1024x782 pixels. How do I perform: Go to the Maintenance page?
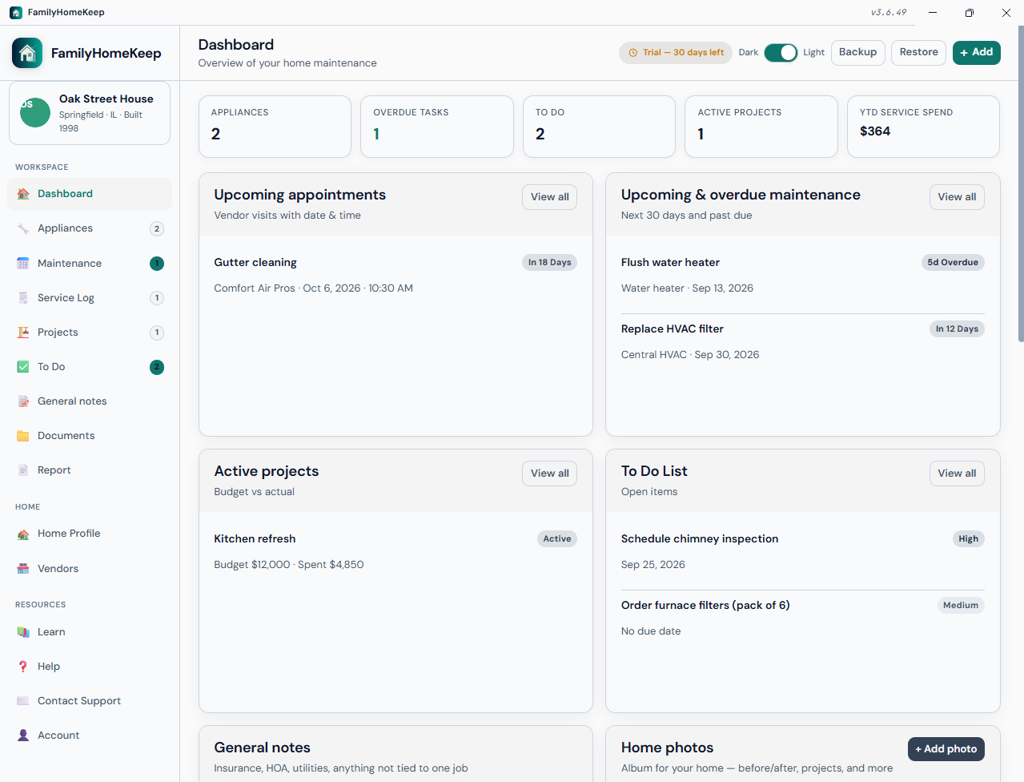90,264
